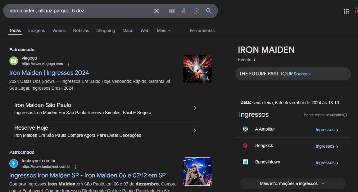This screenshot has width=358, height=192.
Task: Open the Reserve Hoje sitelink
Action: point(31,128)
